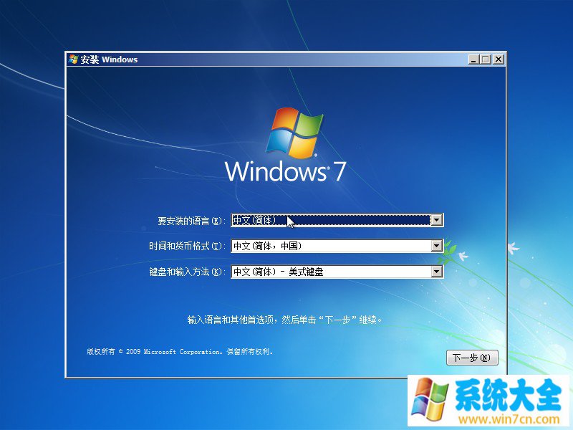The image size is (573, 430).
Task: Close the 安装 Windows window
Action: coord(499,59)
